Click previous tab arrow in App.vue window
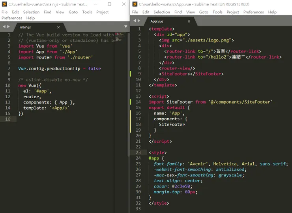Image resolution: width=292 pixels, height=213 pixels. 135,20
